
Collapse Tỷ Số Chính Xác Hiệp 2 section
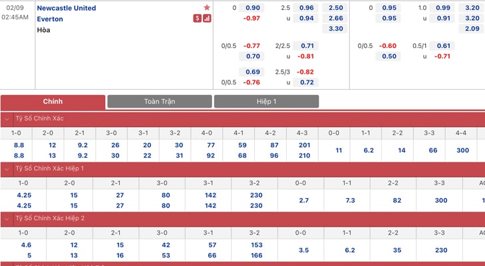point(7,219)
